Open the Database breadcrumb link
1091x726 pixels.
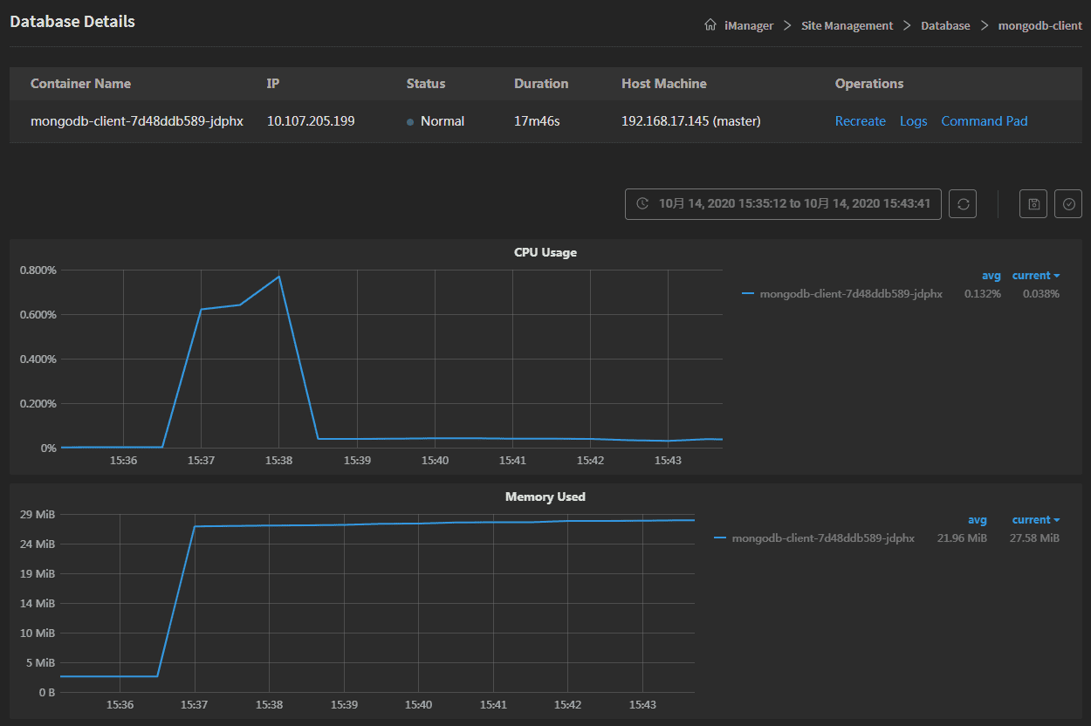[945, 26]
